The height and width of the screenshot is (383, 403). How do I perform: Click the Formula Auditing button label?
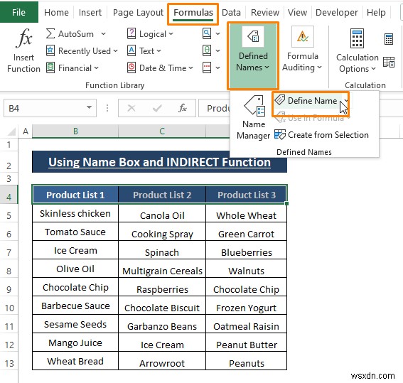pyautogui.click(x=302, y=62)
